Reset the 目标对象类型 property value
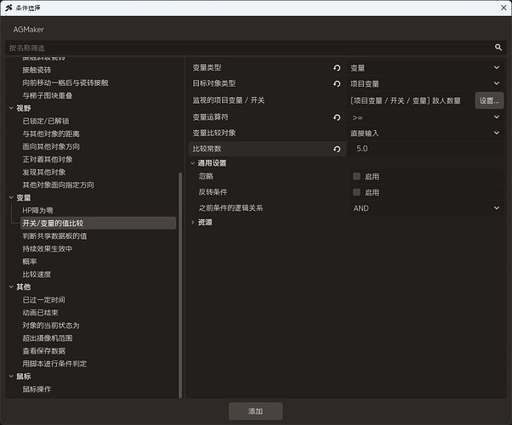Viewport: 512px width, 425px height. click(337, 84)
